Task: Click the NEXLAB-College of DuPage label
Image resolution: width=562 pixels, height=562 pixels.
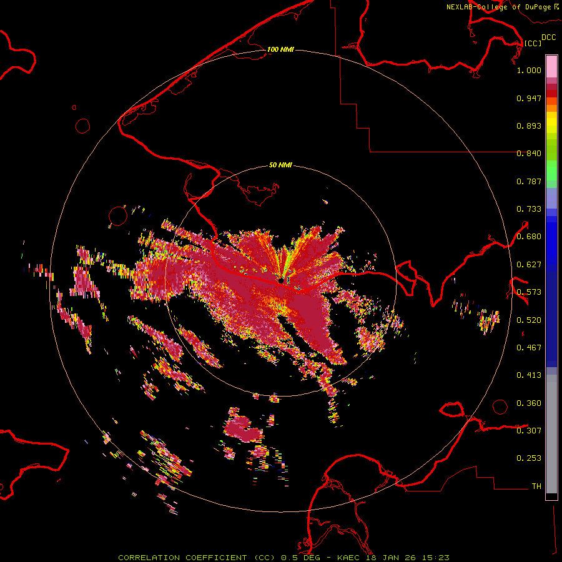Action: [x=503, y=7]
